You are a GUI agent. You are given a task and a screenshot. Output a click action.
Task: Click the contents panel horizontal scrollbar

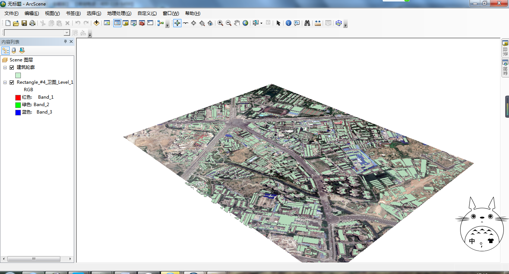pos(34,259)
